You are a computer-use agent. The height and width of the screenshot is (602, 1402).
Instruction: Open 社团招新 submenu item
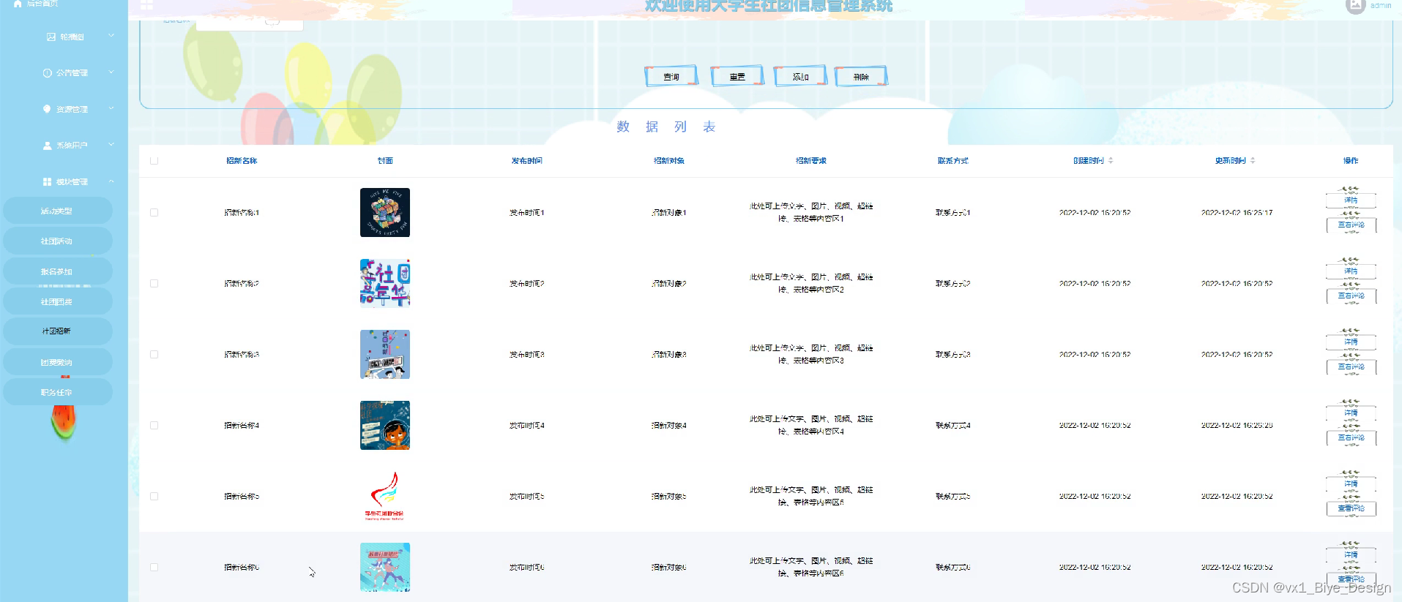[x=57, y=331]
